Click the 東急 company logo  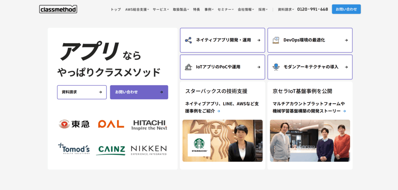pyautogui.click(x=74, y=124)
